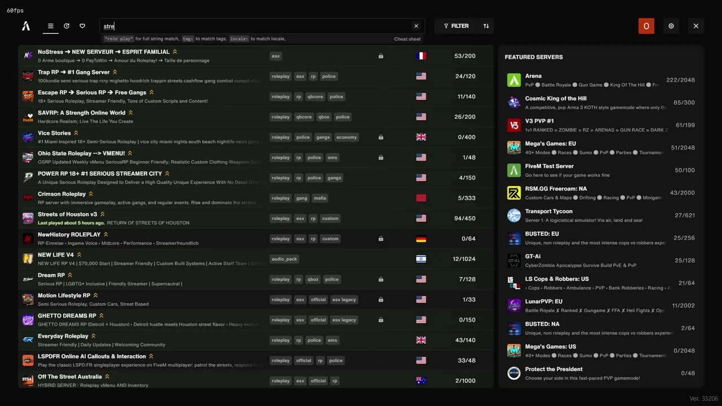Viewport: 722px width, 406px height.
Task: Click the BUSTED: NA server title
Action: coord(542,324)
